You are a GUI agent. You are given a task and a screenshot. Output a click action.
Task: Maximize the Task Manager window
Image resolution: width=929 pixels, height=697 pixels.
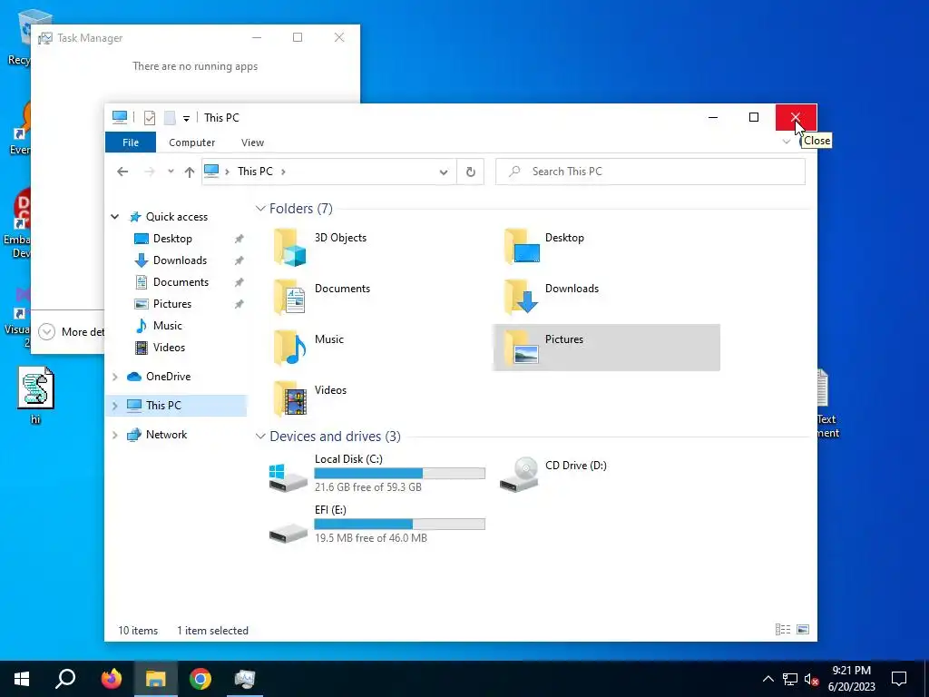pyautogui.click(x=298, y=37)
